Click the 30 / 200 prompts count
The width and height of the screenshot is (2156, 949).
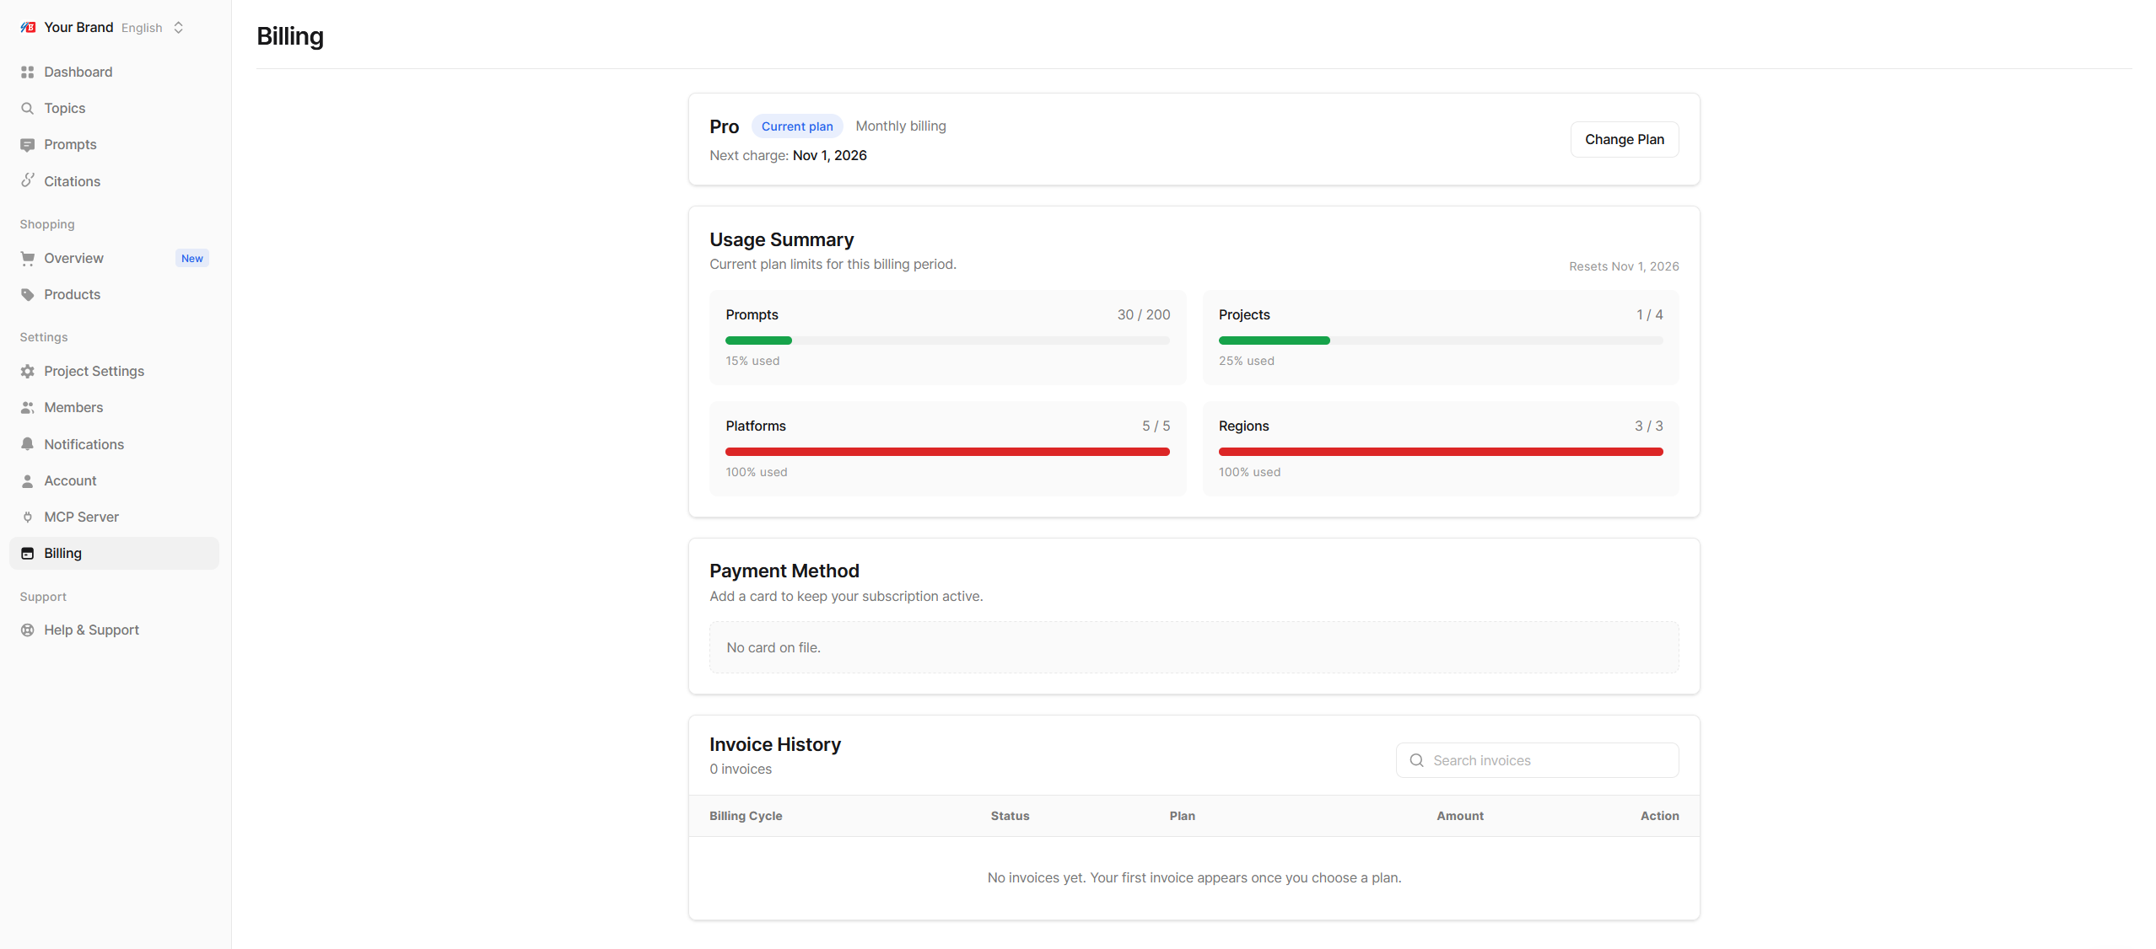pyautogui.click(x=1143, y=314)
